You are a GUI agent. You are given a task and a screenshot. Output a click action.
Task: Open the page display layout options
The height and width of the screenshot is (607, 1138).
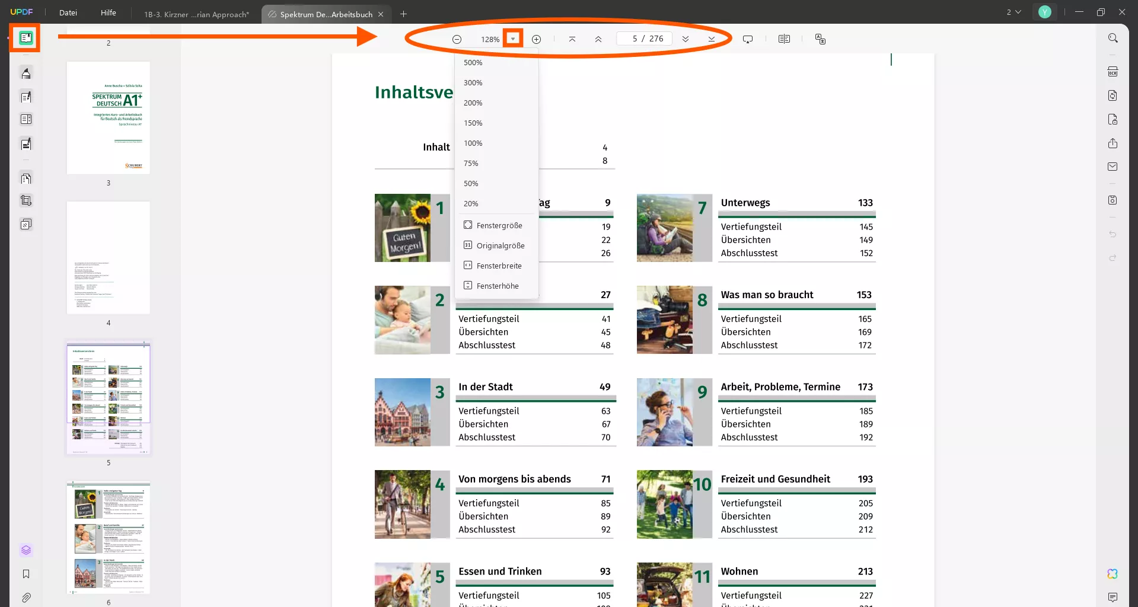784,39
